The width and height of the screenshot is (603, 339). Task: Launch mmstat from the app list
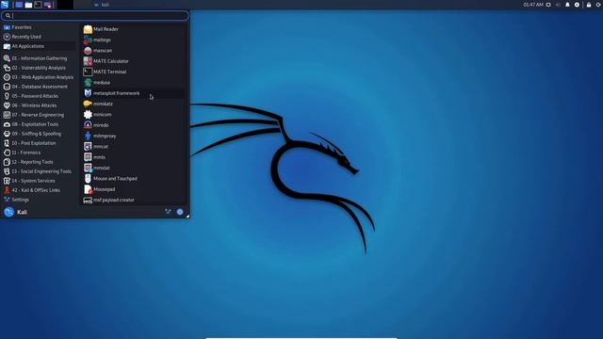pos(134,168)
